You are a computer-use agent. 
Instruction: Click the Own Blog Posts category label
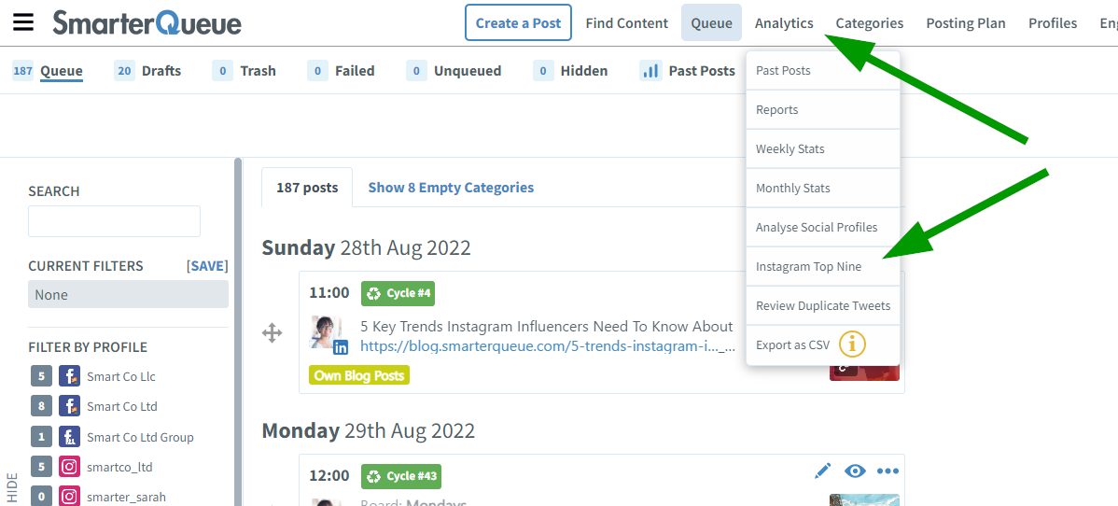tap(359, 375)
